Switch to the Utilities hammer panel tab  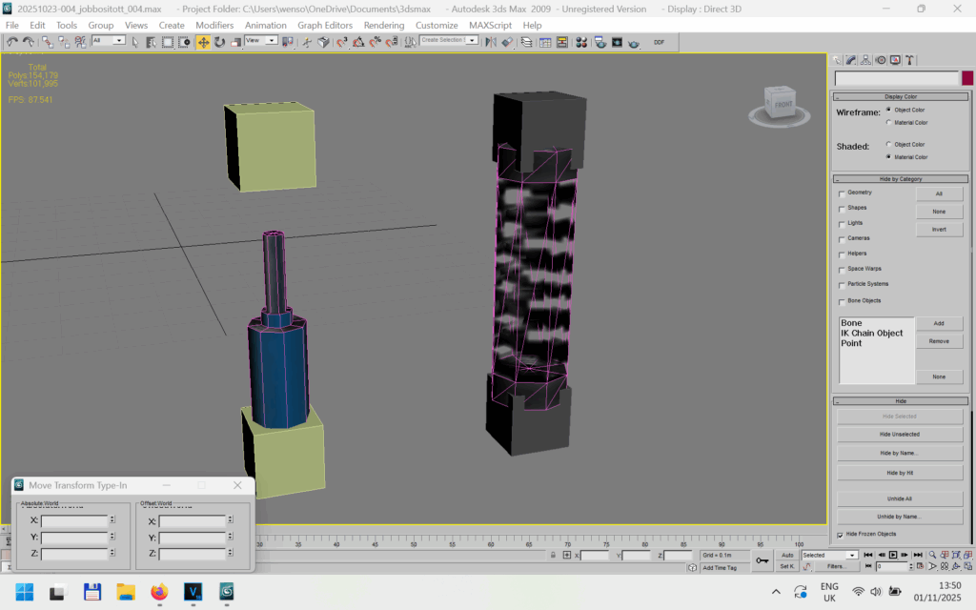click(910, 60)
